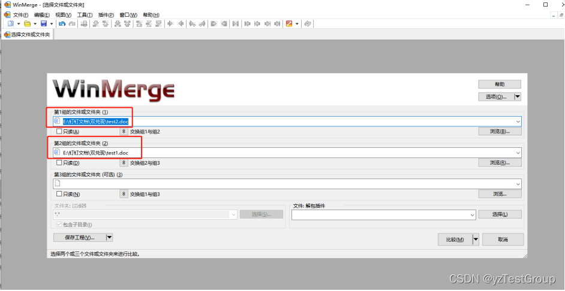Image resolution: width=565 pixels, height=291 pixels.
Task: Click the Current Difference toolbar icon
Action: (149, 24)
